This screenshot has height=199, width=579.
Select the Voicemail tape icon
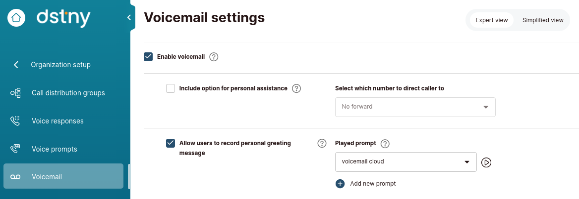pyautogui.click(x=15, y=177)
